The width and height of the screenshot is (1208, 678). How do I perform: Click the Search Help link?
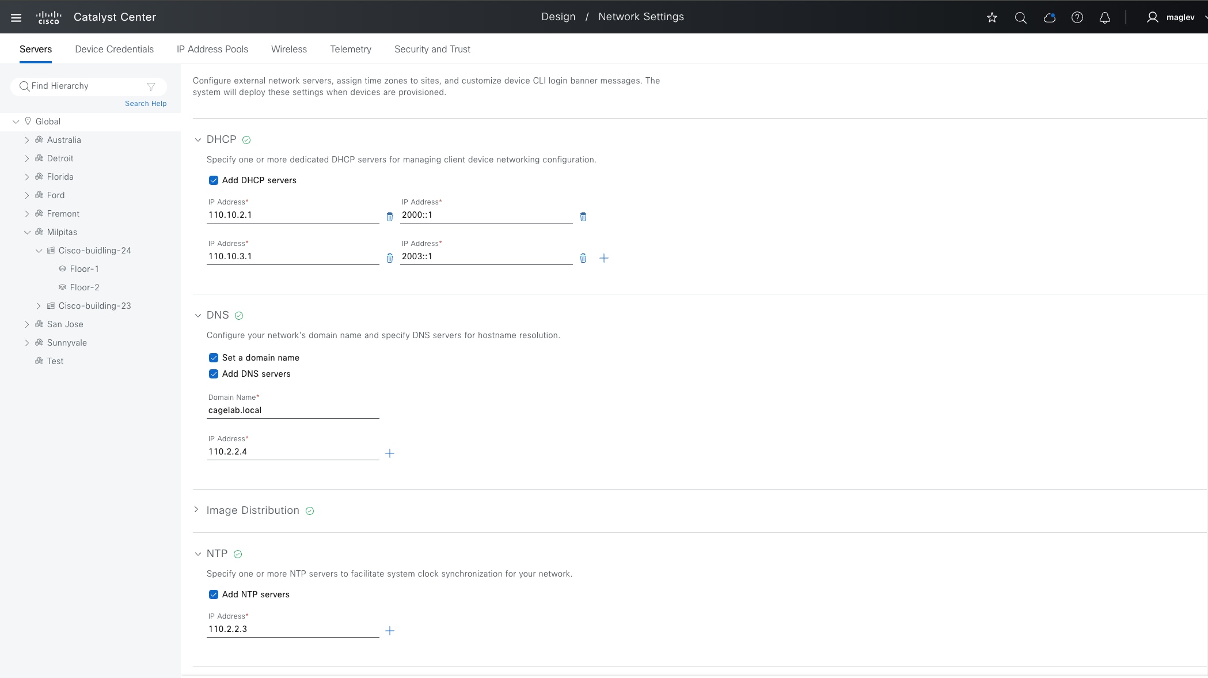click(146, 104)
